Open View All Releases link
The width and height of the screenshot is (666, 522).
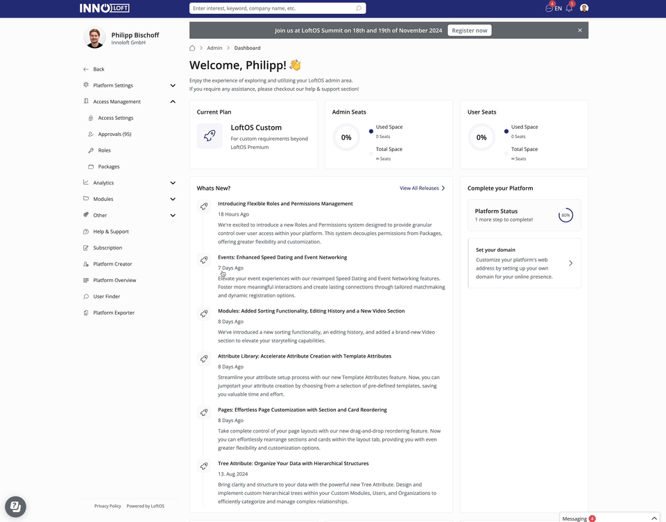(422, 188)
